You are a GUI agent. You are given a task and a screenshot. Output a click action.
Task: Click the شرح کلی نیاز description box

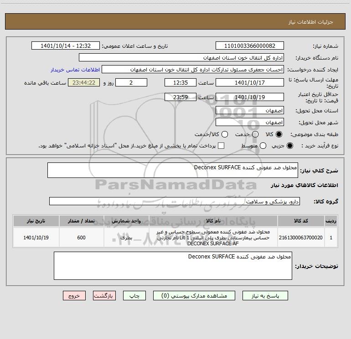(173, 170)
